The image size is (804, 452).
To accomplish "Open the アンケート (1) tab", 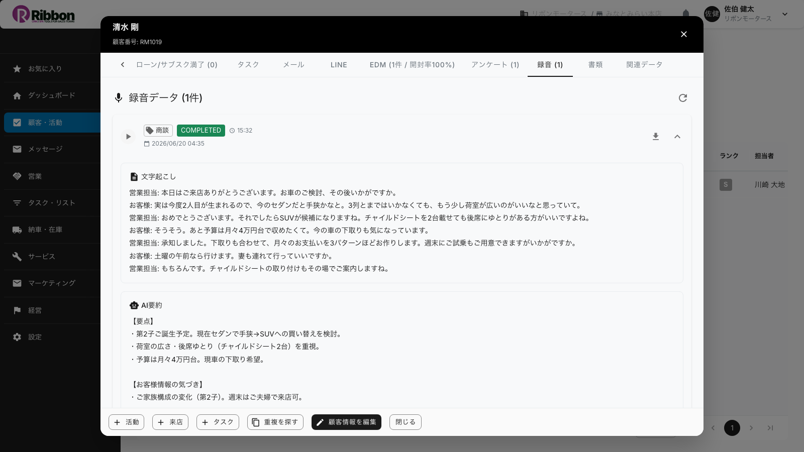I will [x=495, y=65].
